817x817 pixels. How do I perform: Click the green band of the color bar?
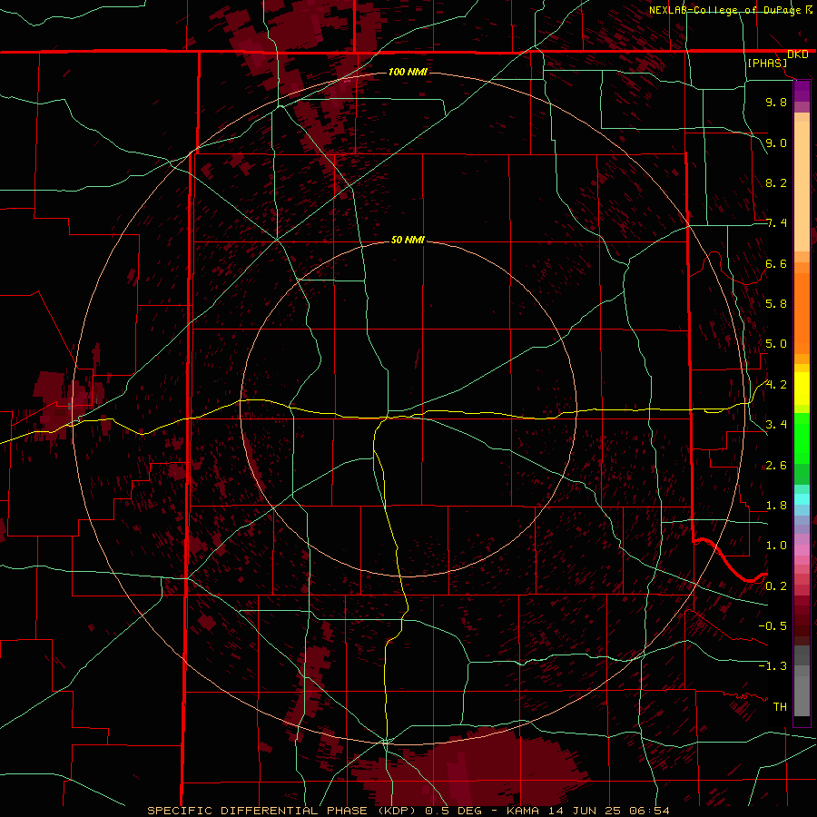click(802, 438)
